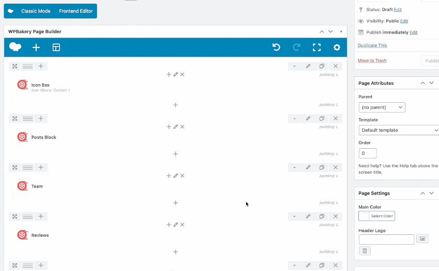Click WPBakery cloud logo in blue toolbar
439x271 pixels.
15,47
